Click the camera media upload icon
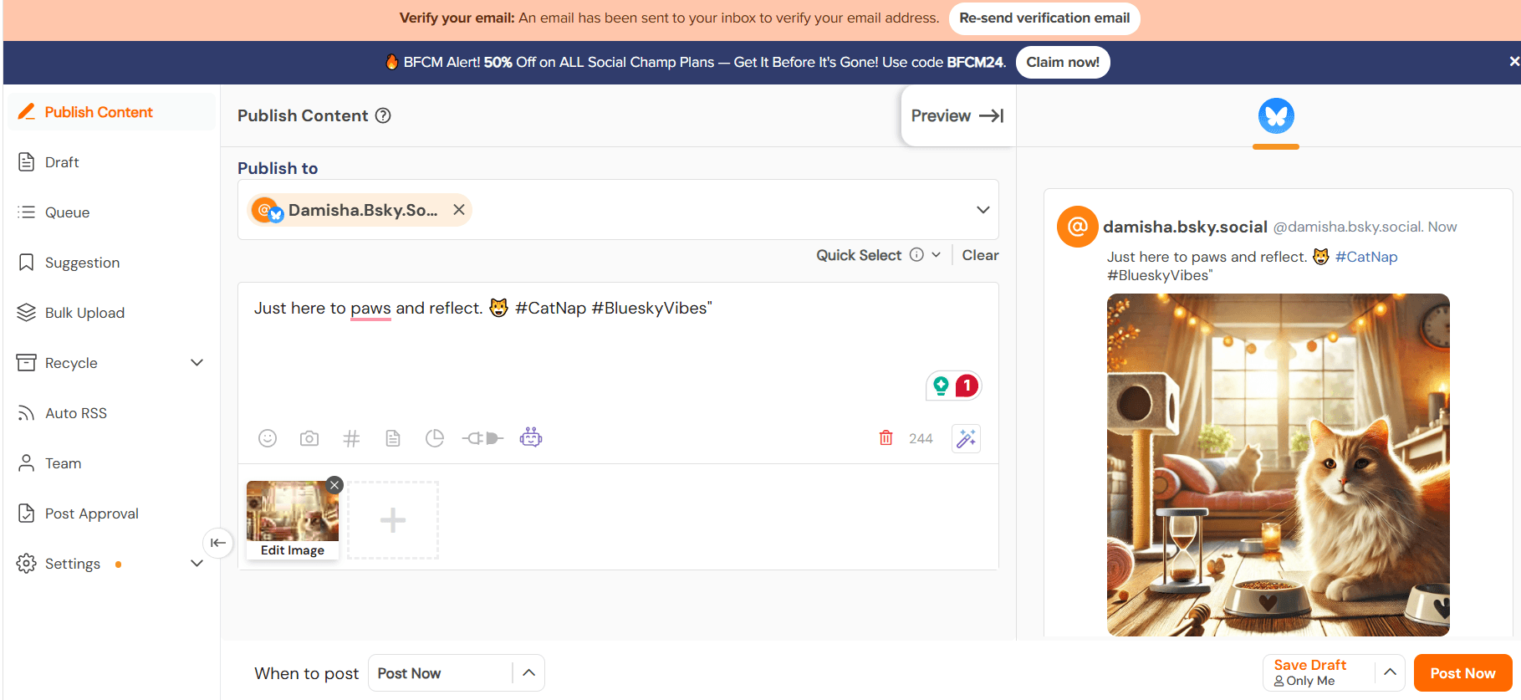This screenshot has height=700, width=1521. [309, 438]
